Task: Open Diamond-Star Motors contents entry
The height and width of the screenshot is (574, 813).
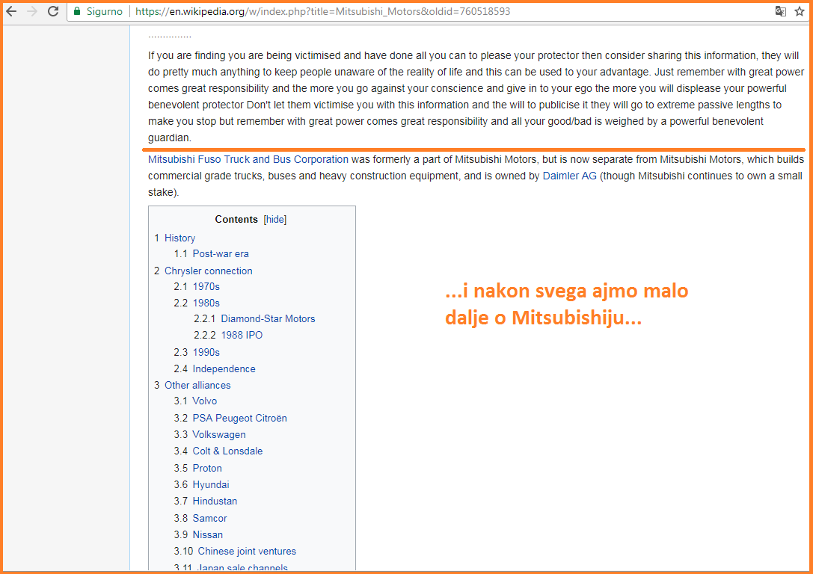Action: 268,318
